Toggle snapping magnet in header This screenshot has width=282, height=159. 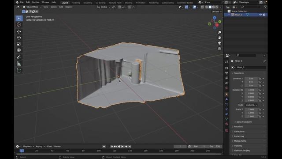tap(119, 7)
